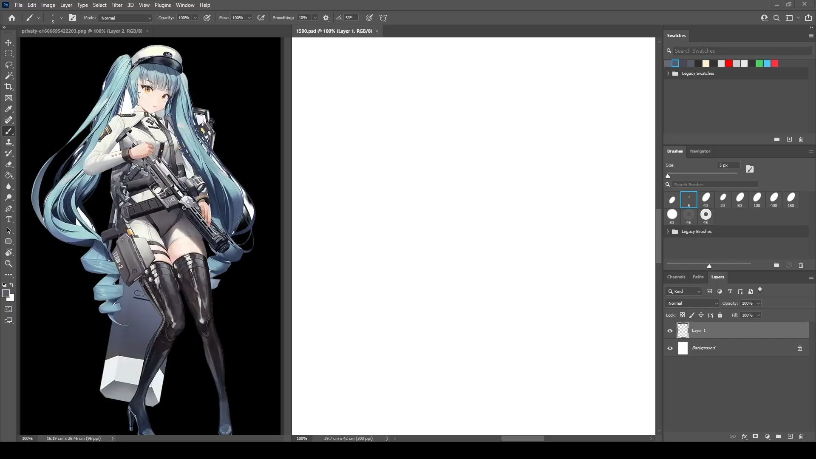The image size is (816, 459).
Task: Select the Crop tool
Action: coord(8,87)
